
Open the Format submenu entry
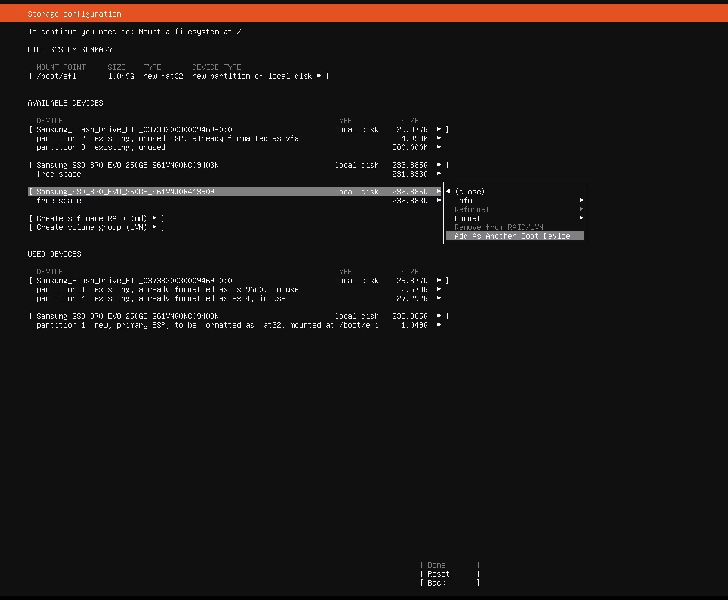tap(515, 218)
